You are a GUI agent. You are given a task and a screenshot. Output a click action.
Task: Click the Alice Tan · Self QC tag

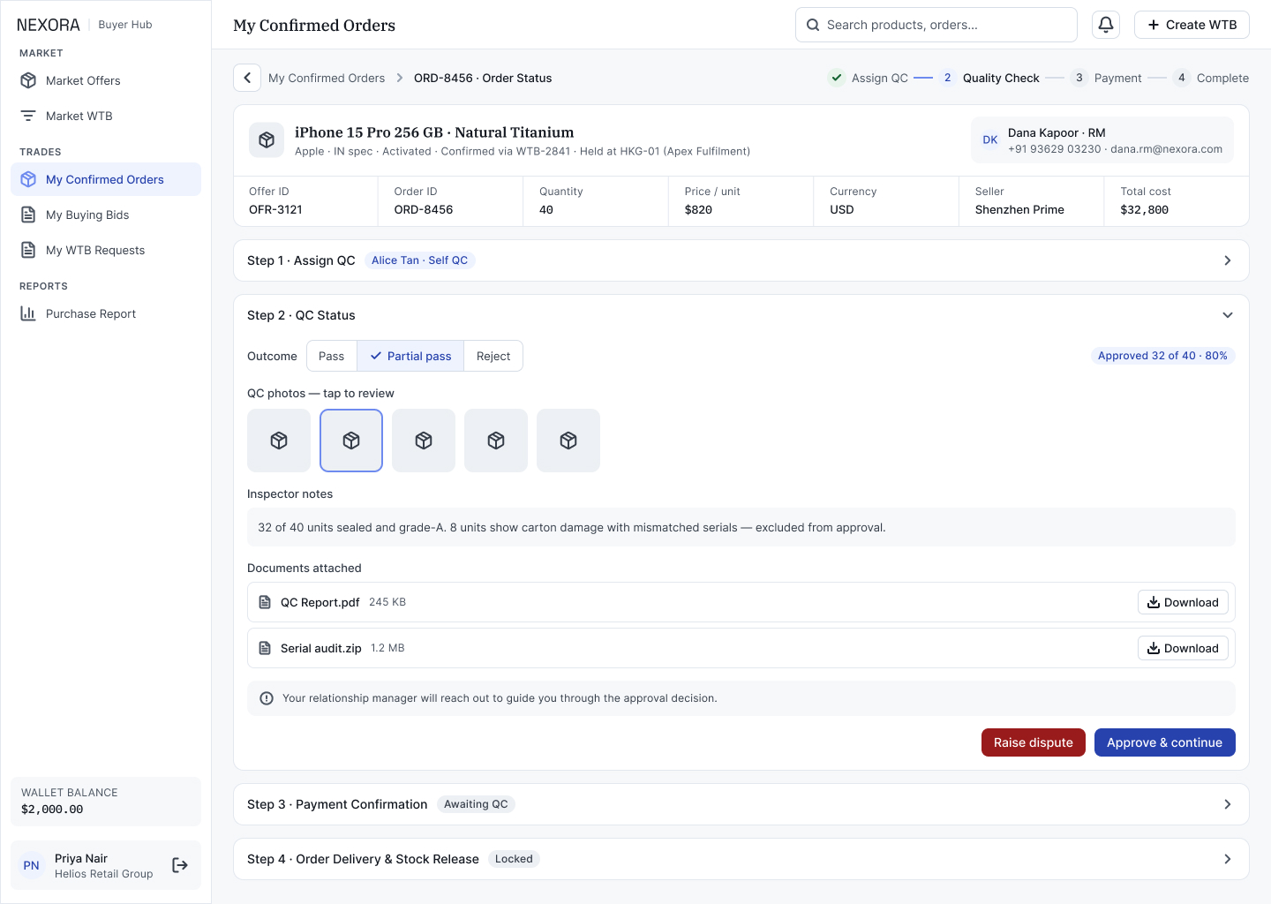point(420,260)
